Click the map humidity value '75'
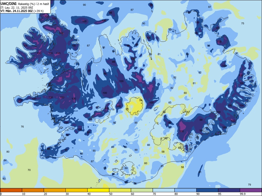Viewport: 262px width, 196px height. tap(243, 23)
